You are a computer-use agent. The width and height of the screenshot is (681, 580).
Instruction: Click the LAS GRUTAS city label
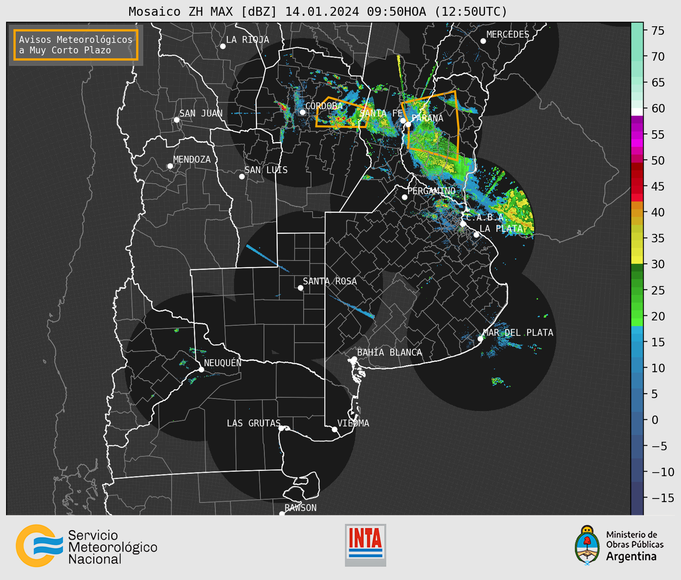click(x=254, y=423)
